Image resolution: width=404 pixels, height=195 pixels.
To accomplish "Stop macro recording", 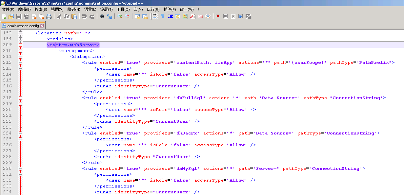I will click(x=226, y=16).
